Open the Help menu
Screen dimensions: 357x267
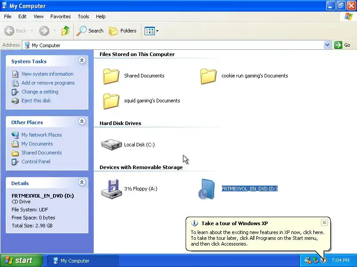[101, 16]
